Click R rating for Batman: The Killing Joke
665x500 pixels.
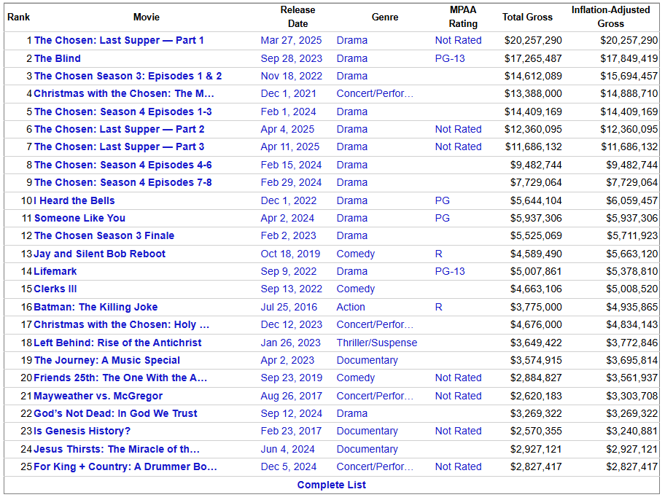[x=438, y=307]
